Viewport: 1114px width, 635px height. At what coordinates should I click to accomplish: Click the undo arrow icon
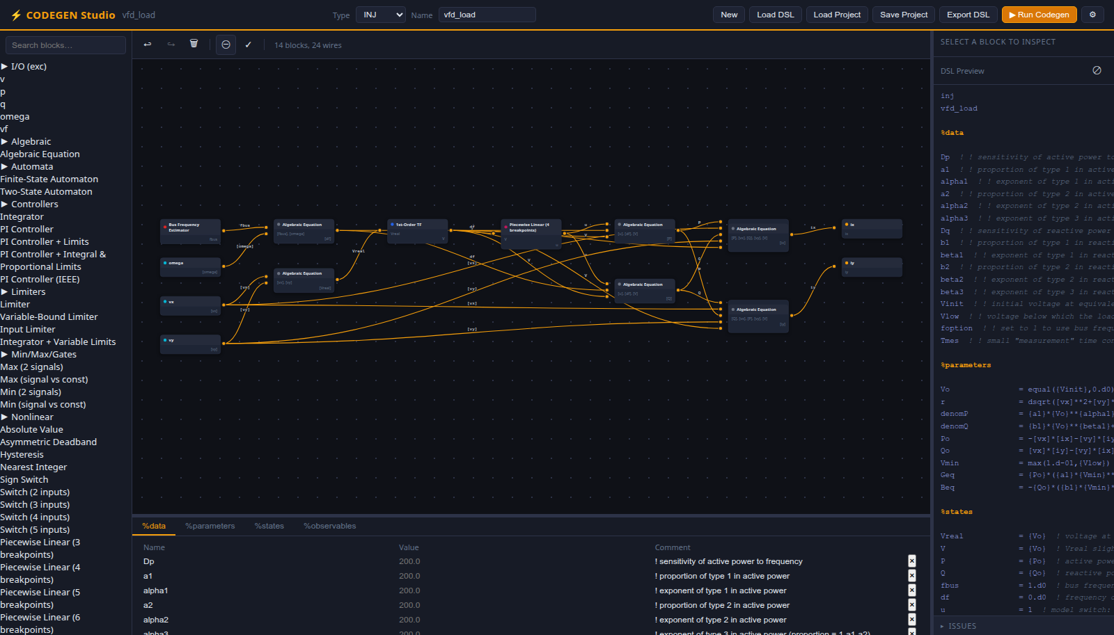pyautogui.click(x=148, y=45)
